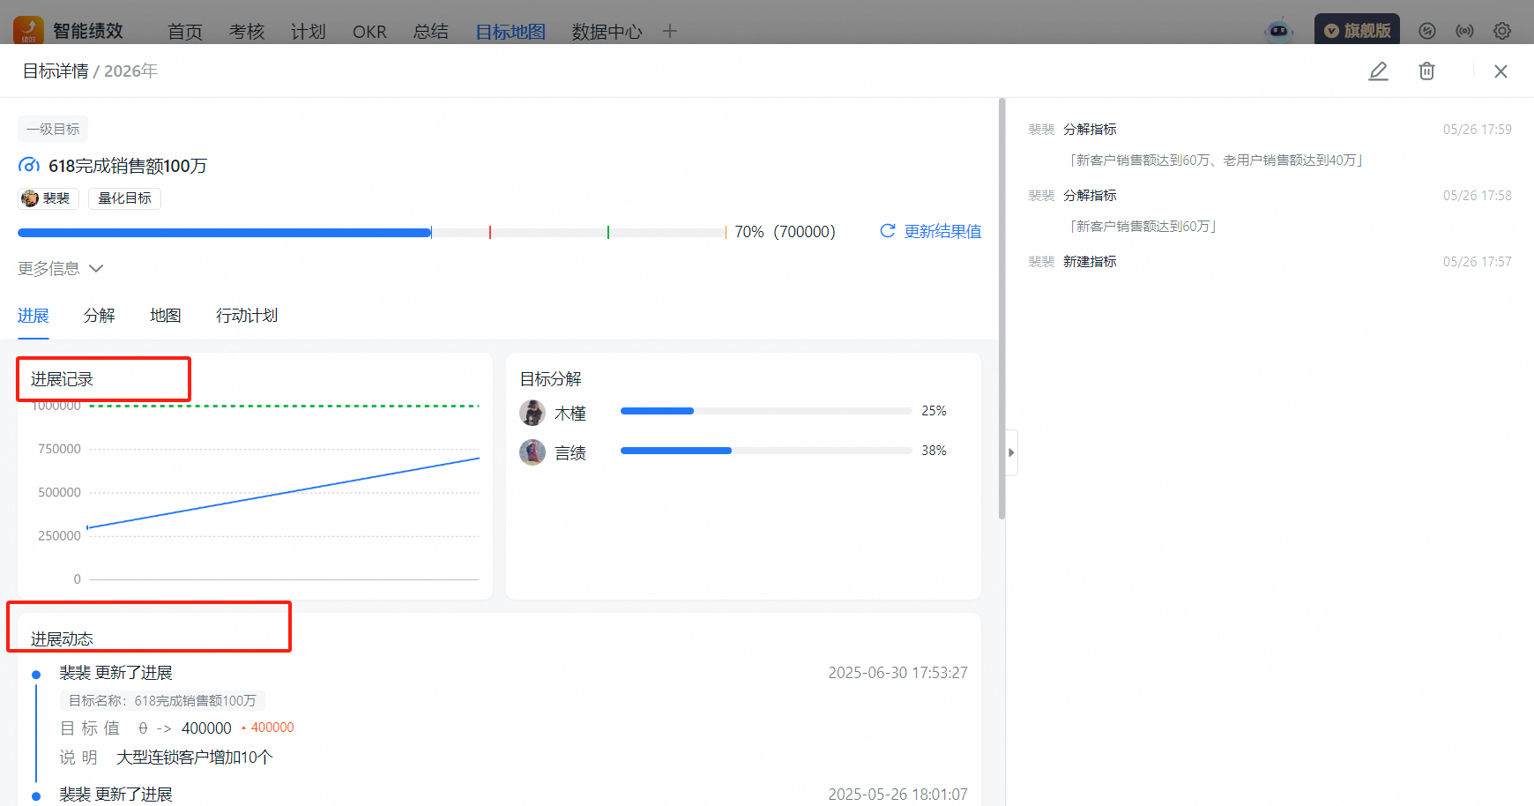Click the green marker on progress bar

pyautogui.click(x=608, y=233)
